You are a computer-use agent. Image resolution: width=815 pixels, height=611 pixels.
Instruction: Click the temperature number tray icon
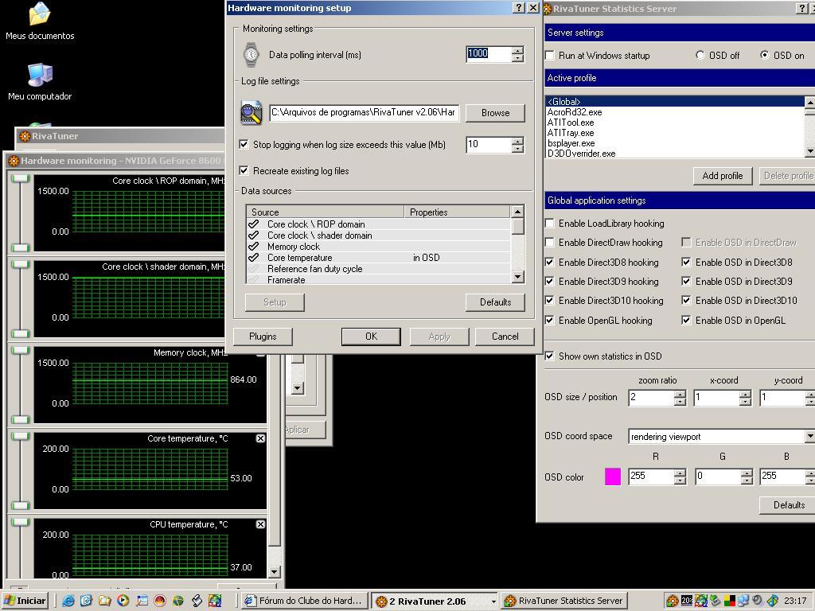687,601
